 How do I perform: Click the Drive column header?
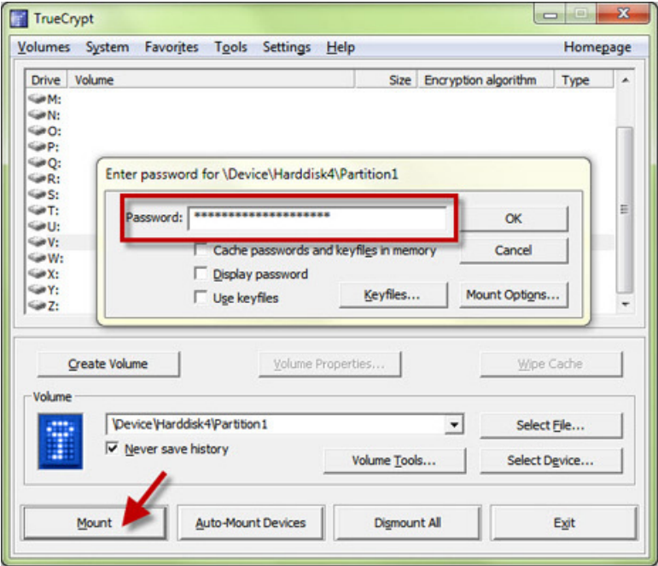click(46, 79)
